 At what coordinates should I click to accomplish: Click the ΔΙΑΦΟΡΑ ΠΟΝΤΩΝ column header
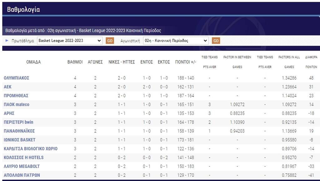[311, 62]
